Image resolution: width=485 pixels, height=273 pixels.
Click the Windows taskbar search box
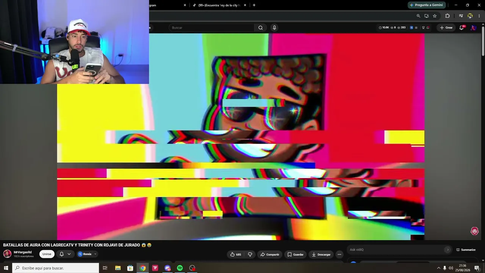click(55, 268)
